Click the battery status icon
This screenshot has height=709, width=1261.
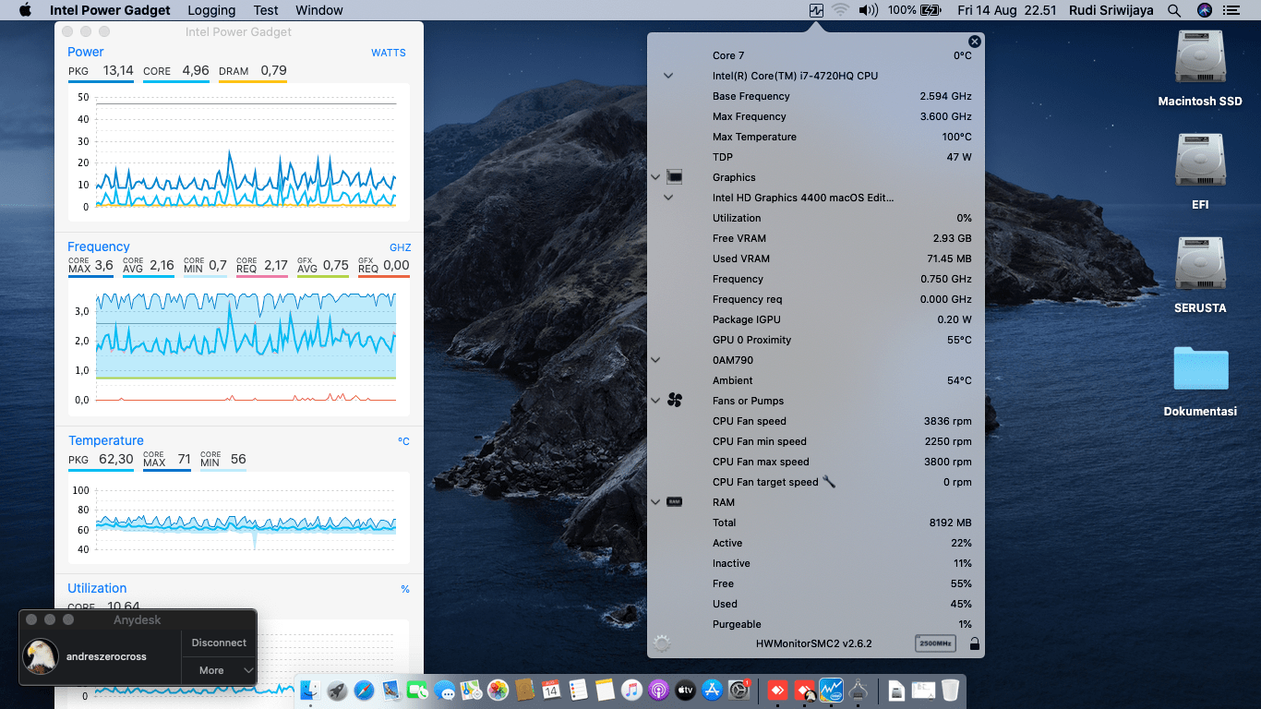pyautogui.click(x=930, y=10)
